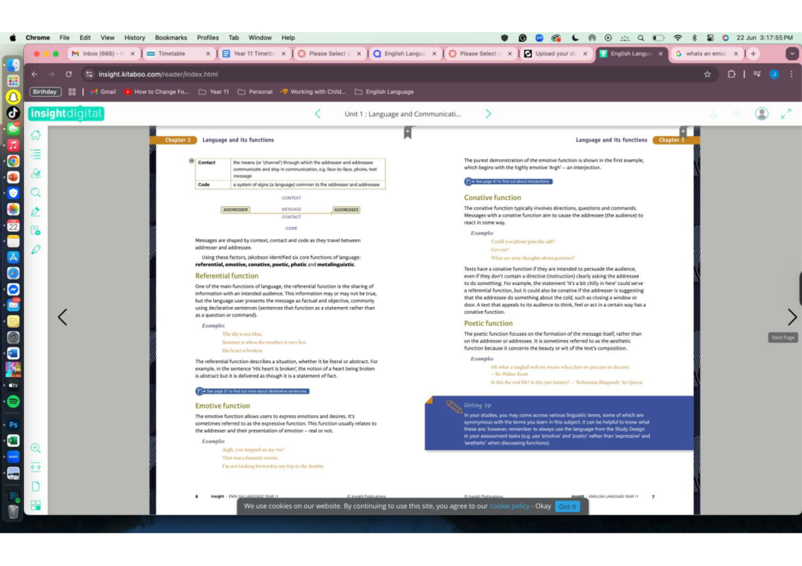Image resolution: width=802 pixels, height=566 pixels.
Task: Open the English Language bookmarks folder
Action: [384, 92]
